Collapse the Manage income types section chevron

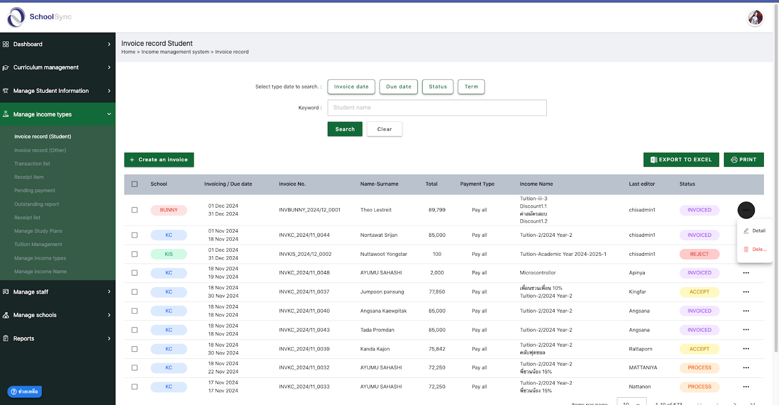109,114
